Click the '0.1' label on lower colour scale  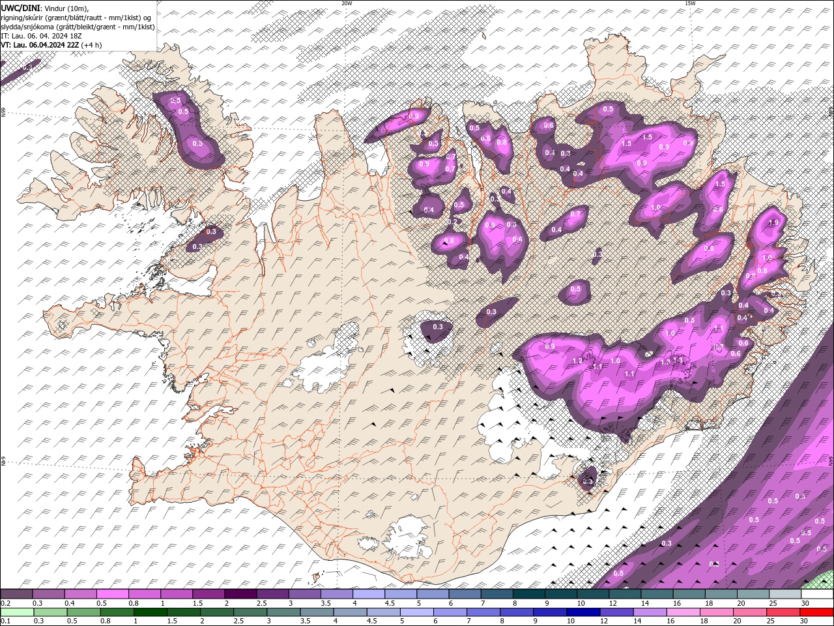5,621
